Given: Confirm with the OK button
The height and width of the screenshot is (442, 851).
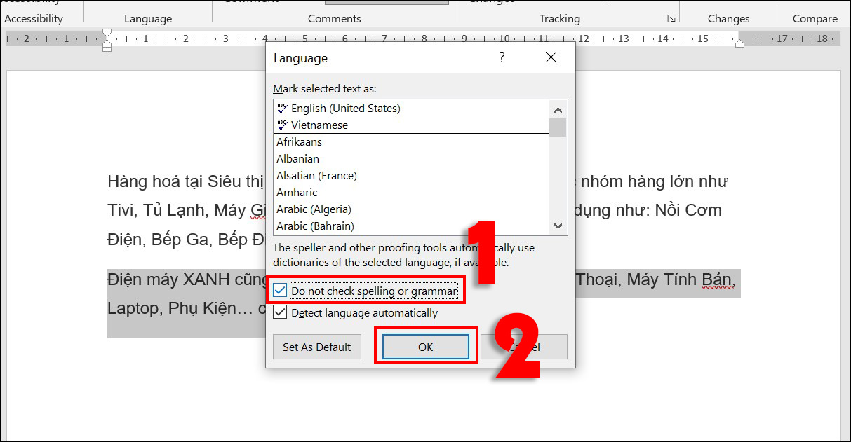Looking at the screenshot, I should [x=425, y=347].
